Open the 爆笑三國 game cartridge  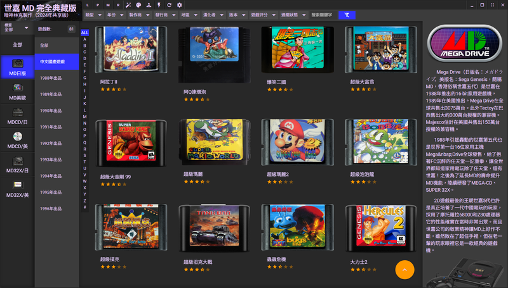(x=297, y=50)
